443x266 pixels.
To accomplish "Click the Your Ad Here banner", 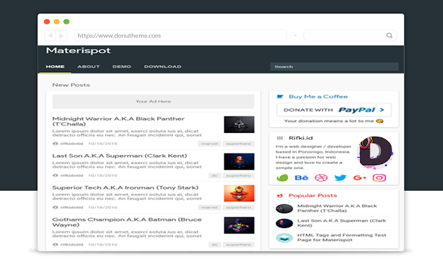I will pos(153,101).
